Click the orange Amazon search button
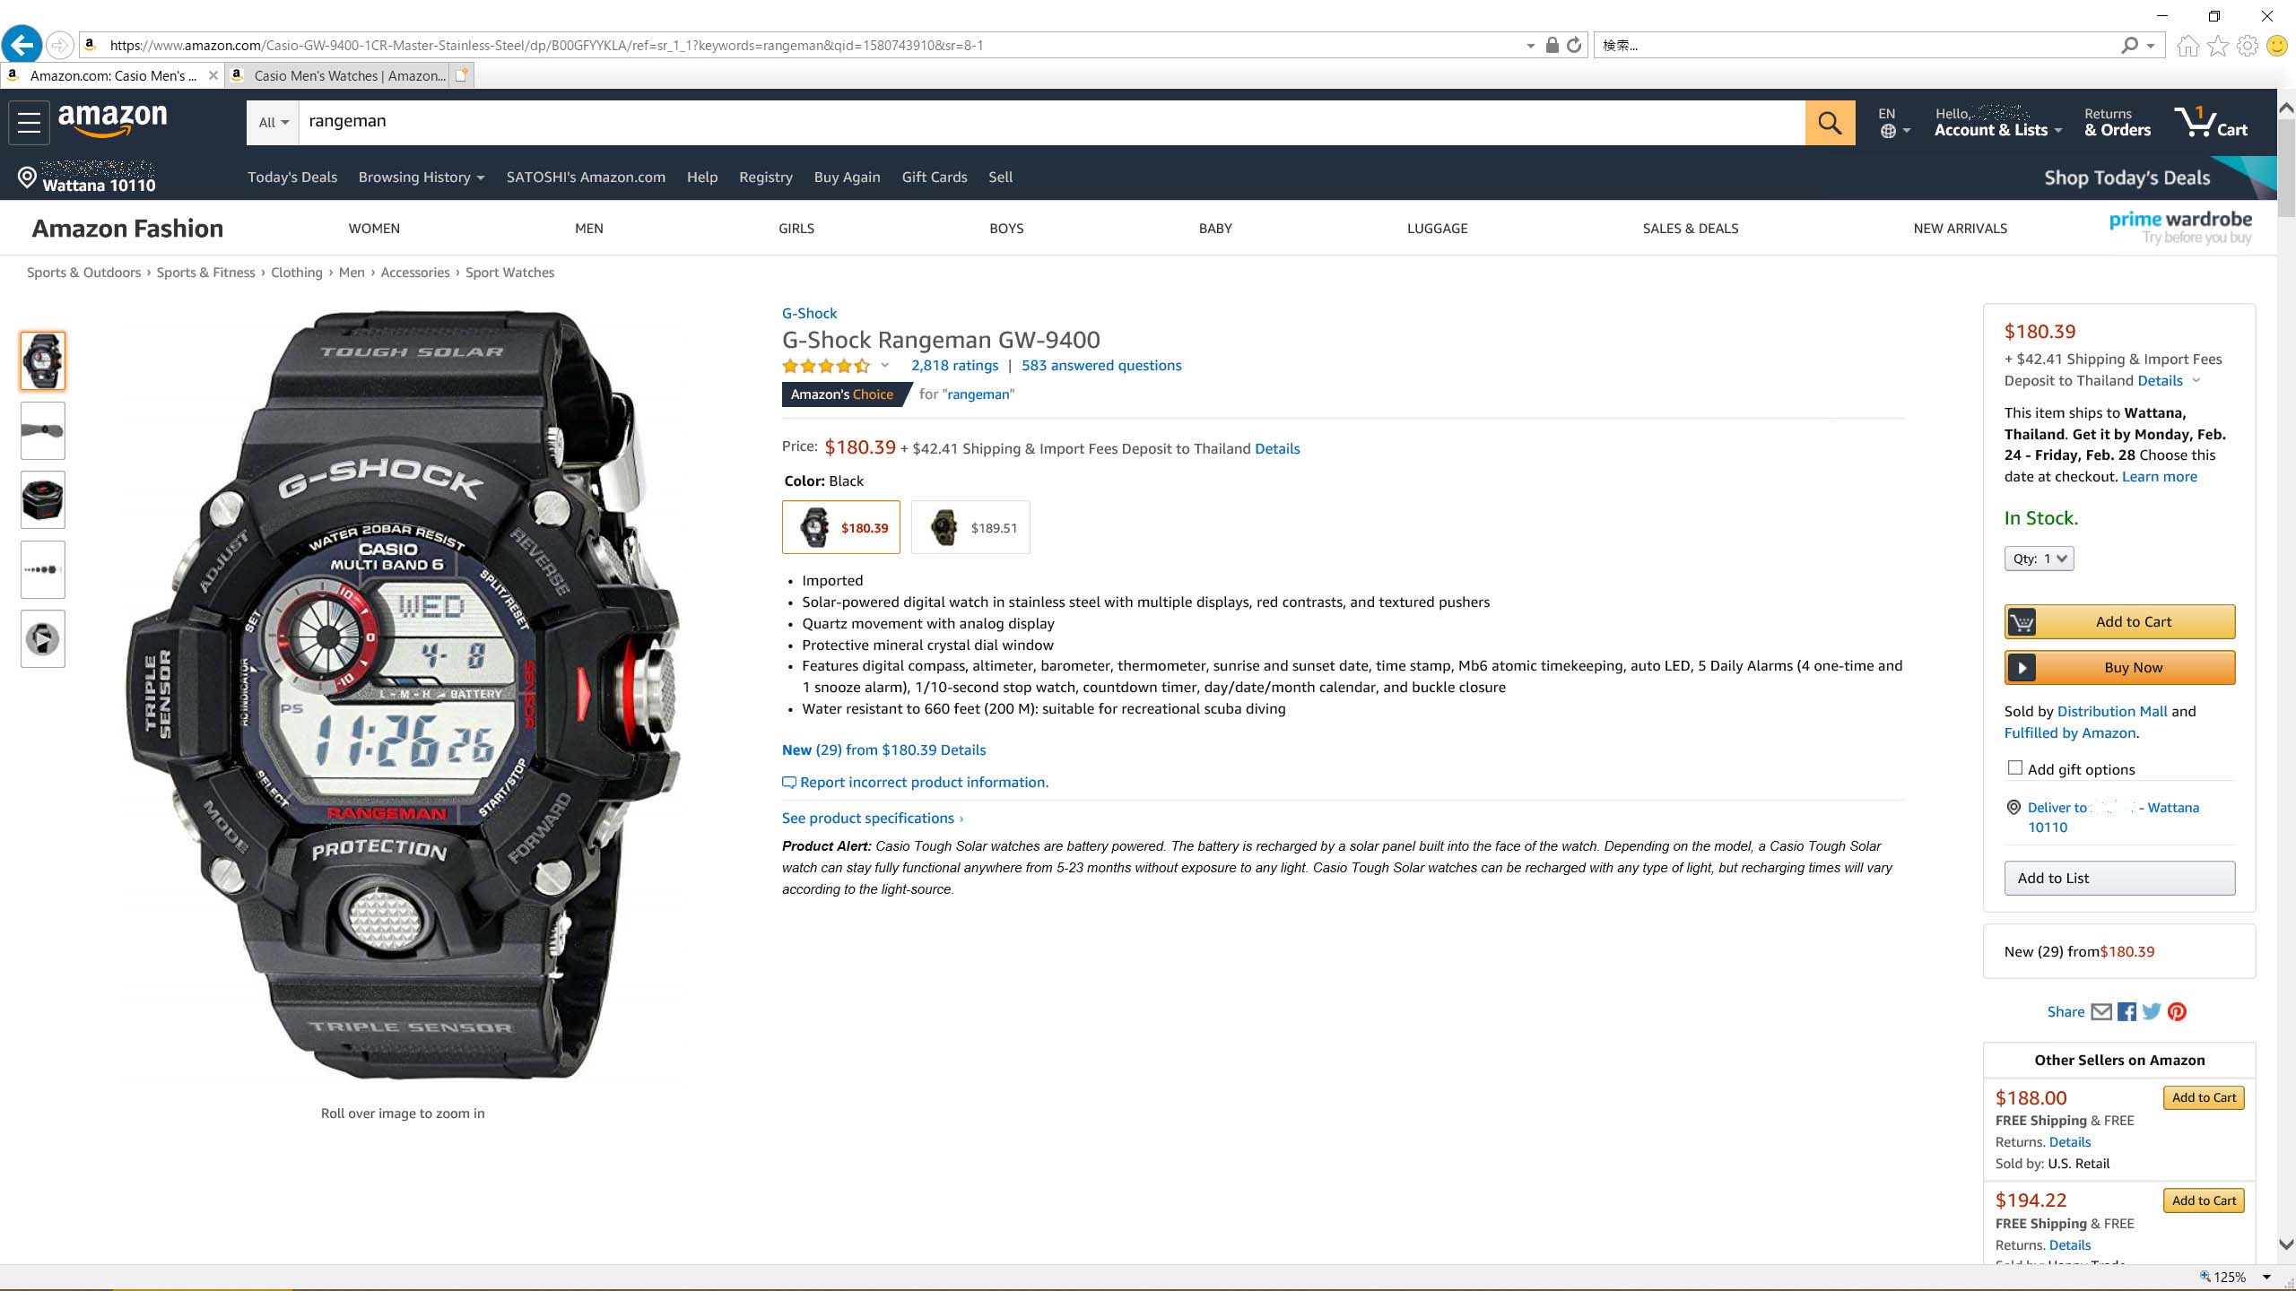Image resolution: width=2296 pixels, height=1291 pixels. (1830, 123)
